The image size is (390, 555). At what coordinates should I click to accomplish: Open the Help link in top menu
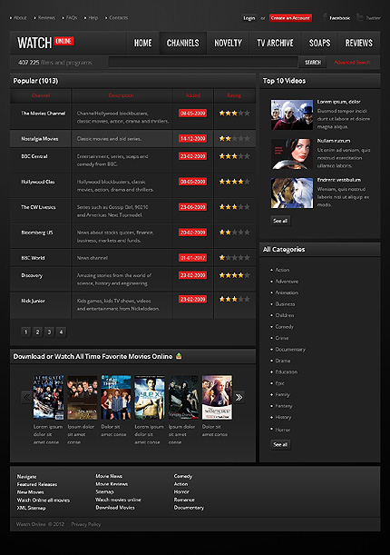pos(93,17)
